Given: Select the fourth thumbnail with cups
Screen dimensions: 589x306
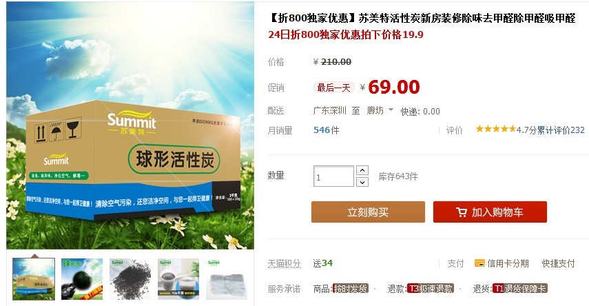Looking at the screenshot, I should 178,279.
